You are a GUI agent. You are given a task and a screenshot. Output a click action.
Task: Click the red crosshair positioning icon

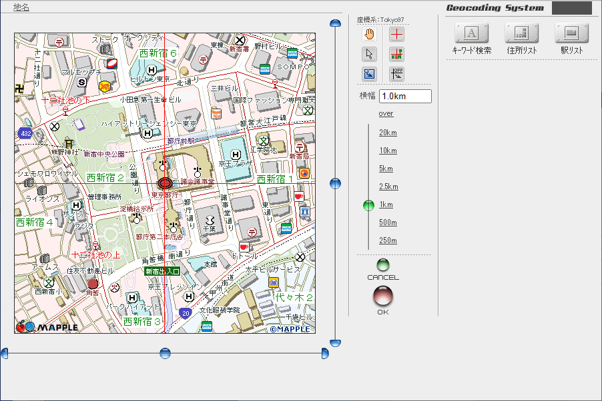(x=396, y=34)
